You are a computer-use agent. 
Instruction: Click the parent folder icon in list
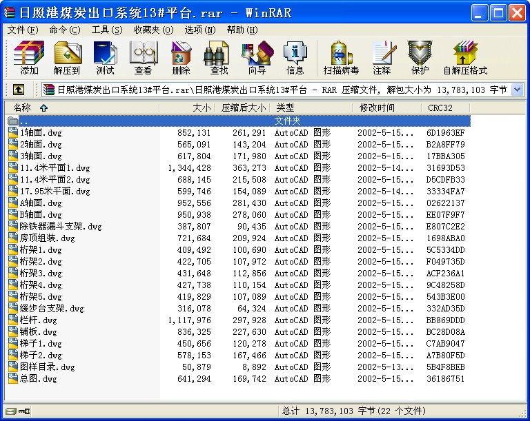13,121
